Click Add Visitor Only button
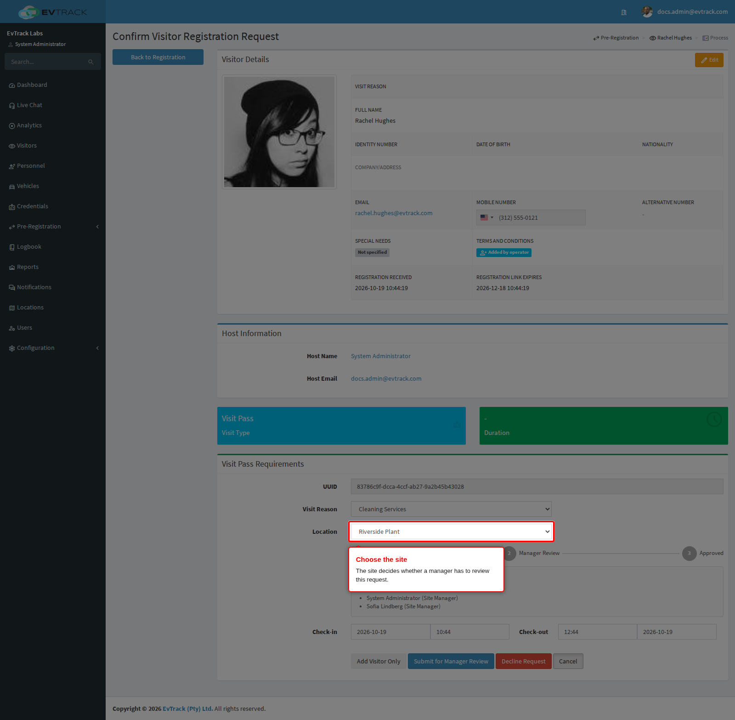This screenshot has height=720, width=735. [379, 661]
